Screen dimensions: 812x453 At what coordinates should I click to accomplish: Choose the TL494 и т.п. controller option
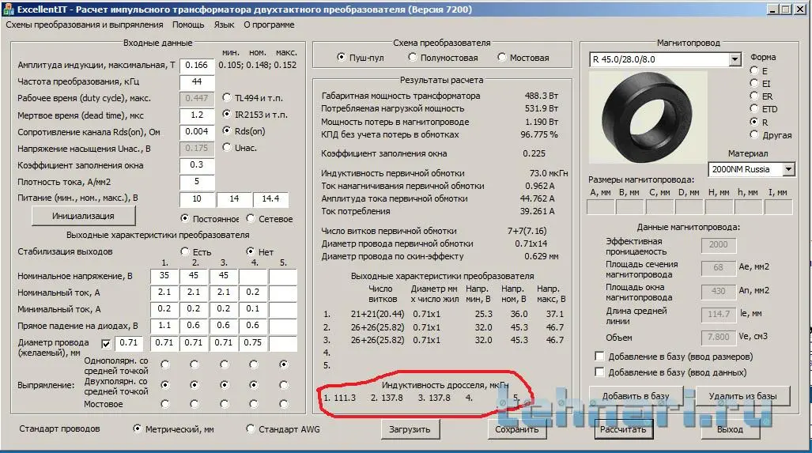(226, 97)
